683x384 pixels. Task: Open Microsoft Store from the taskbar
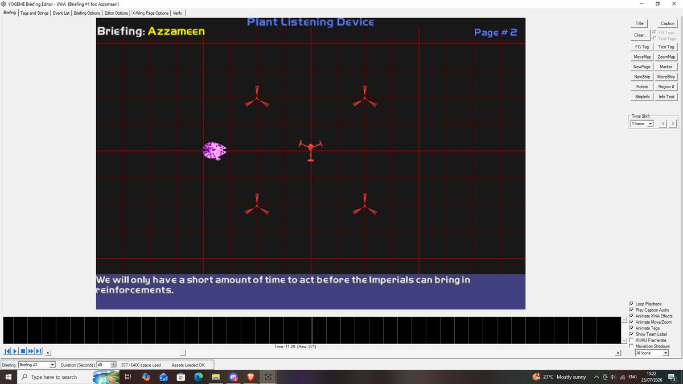pyautogui.click(x=180, y=377)
